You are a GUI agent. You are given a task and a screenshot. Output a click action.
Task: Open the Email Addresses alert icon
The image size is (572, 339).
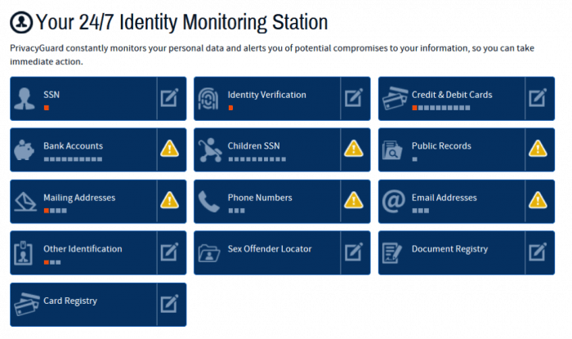pos(537,201)
